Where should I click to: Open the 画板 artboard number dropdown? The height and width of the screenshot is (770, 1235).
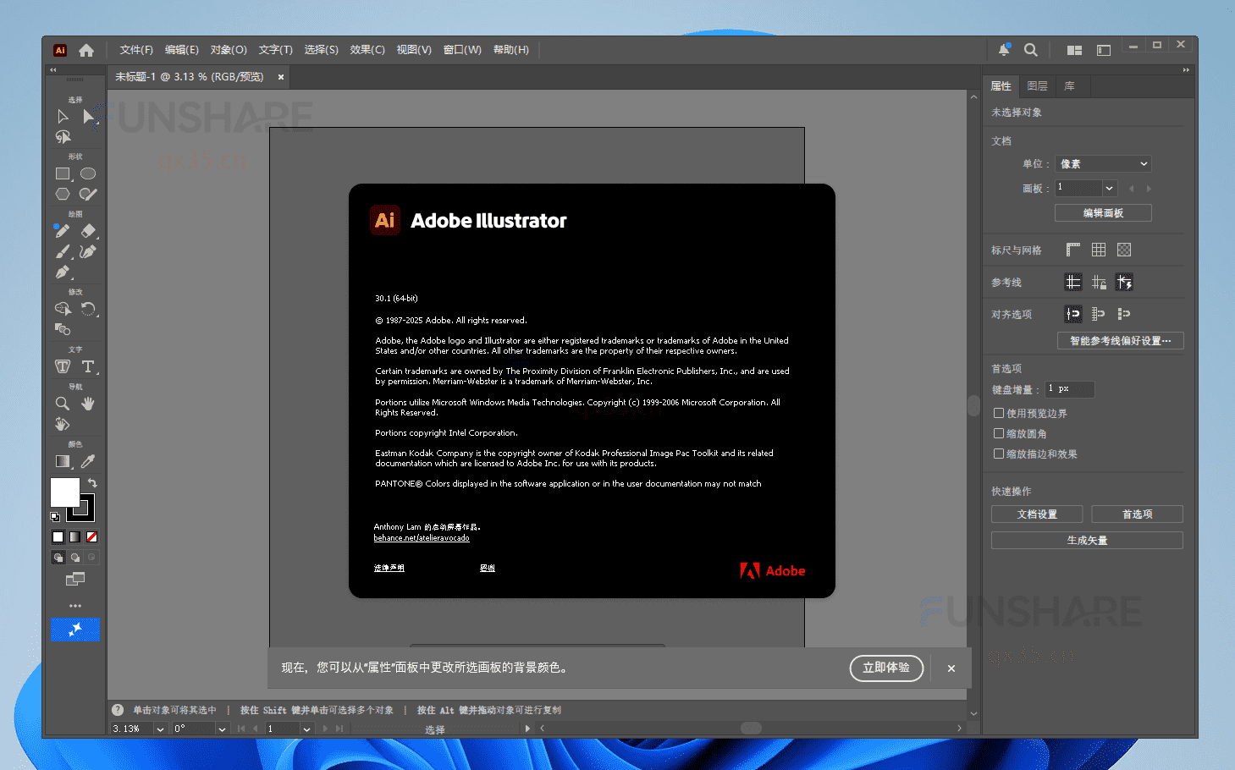pos(1110,188)
